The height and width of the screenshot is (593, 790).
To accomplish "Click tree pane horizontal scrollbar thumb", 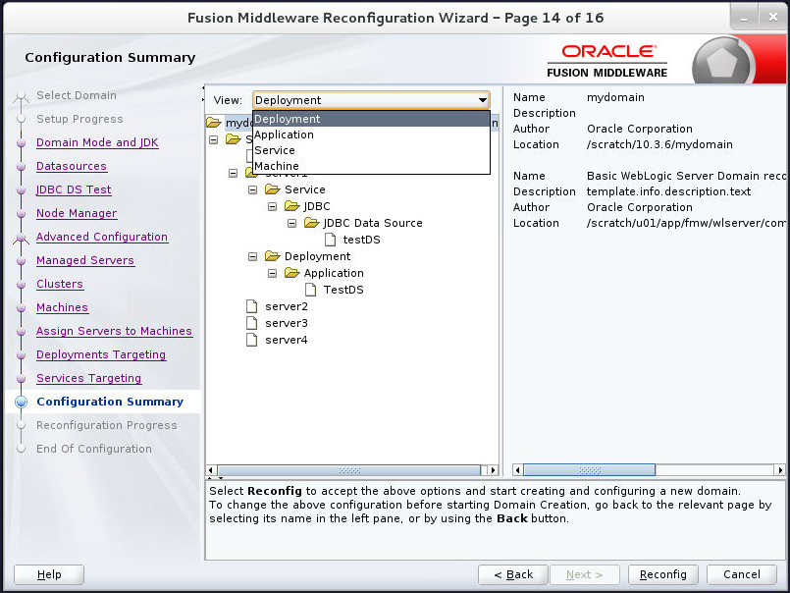I will coord(349,470).
